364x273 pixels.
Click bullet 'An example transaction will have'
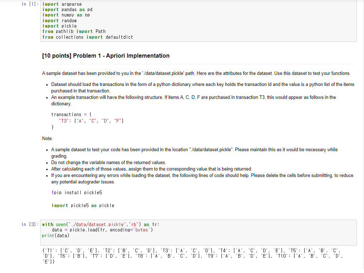193,101
